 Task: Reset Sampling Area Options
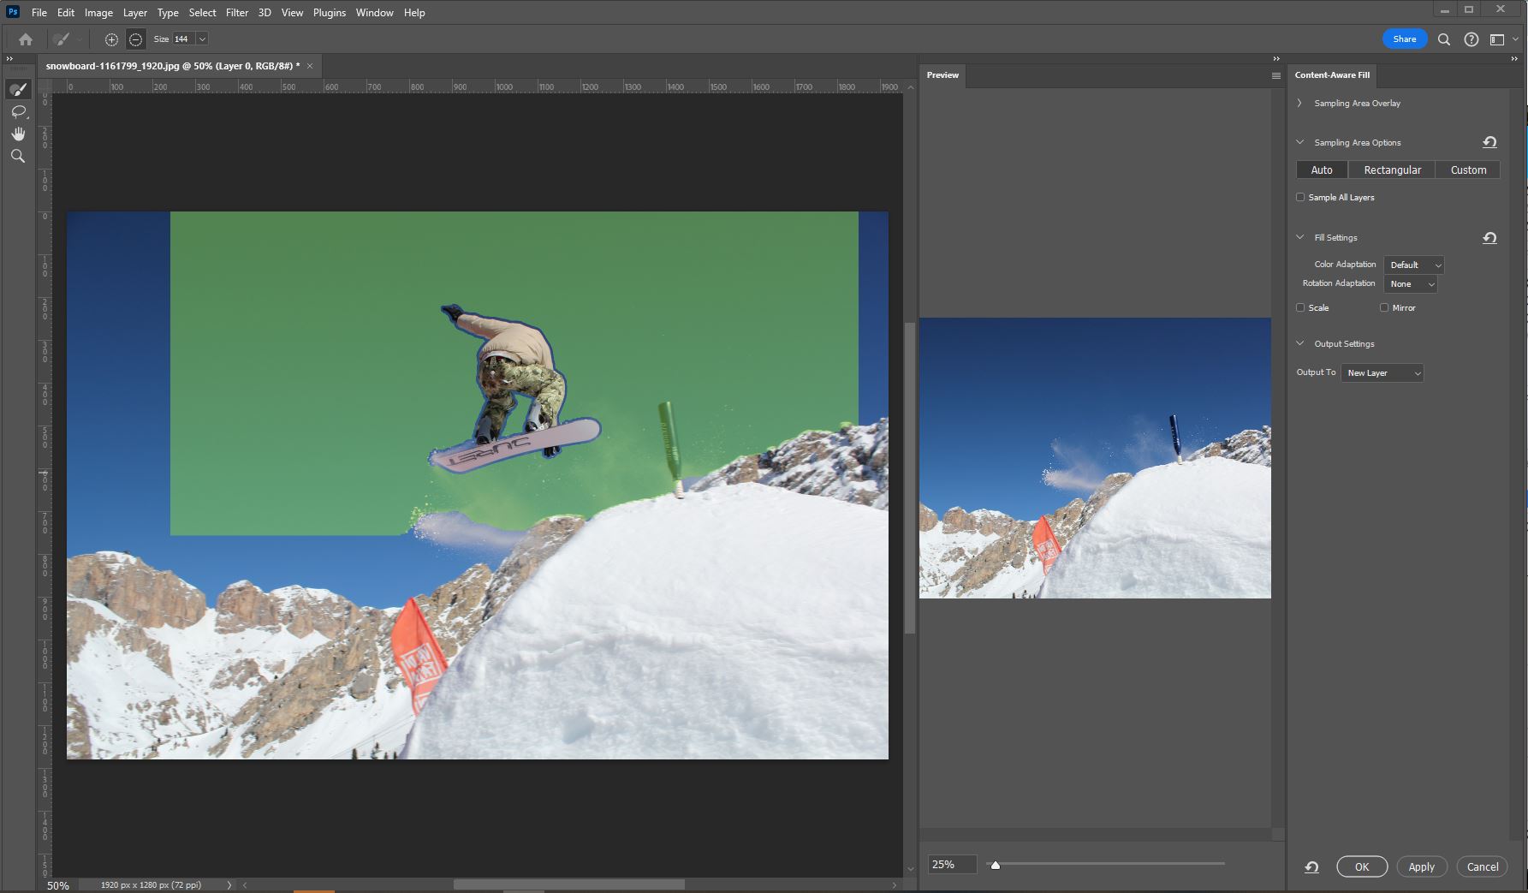(x=1489, y=142)
